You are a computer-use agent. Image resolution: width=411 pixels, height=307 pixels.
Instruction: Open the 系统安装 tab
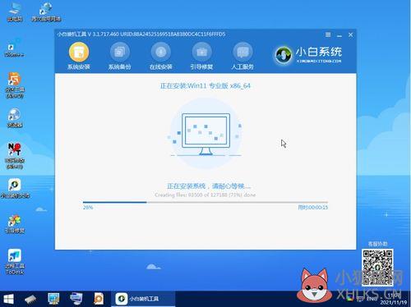79,57
